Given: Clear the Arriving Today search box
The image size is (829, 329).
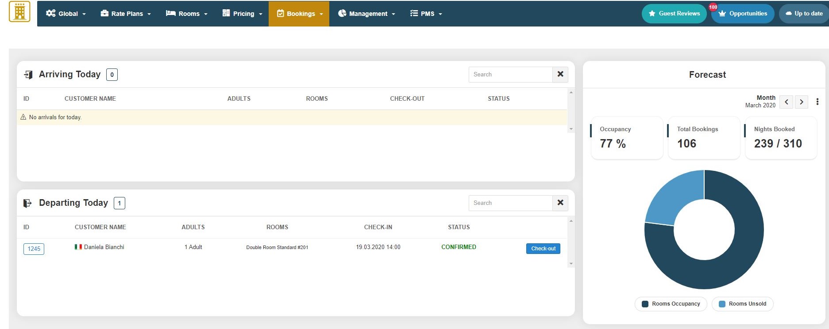Looking at the screenshot, I should 560,74.
